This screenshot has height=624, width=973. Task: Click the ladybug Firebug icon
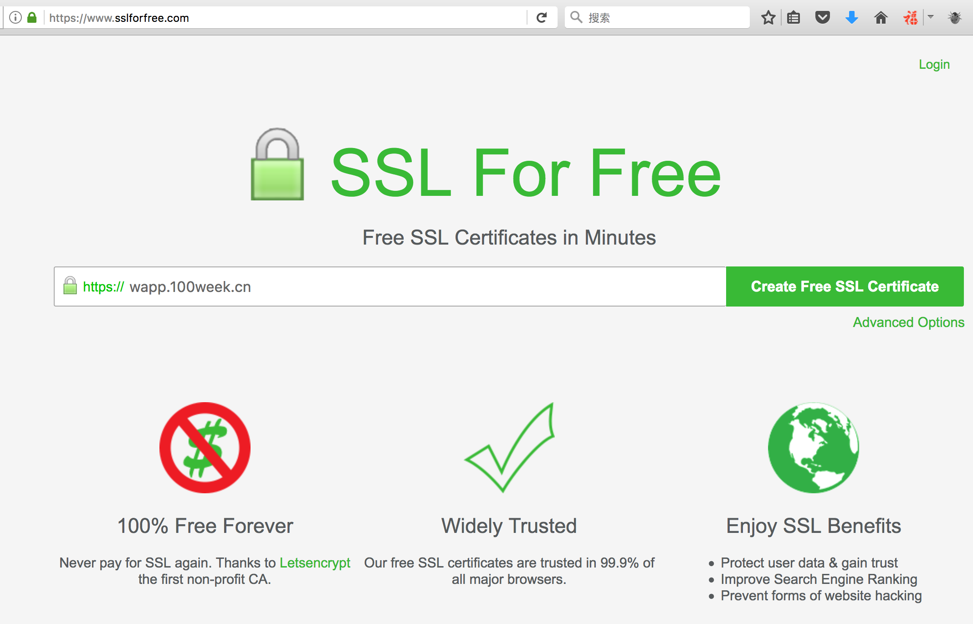coord(954,18)
